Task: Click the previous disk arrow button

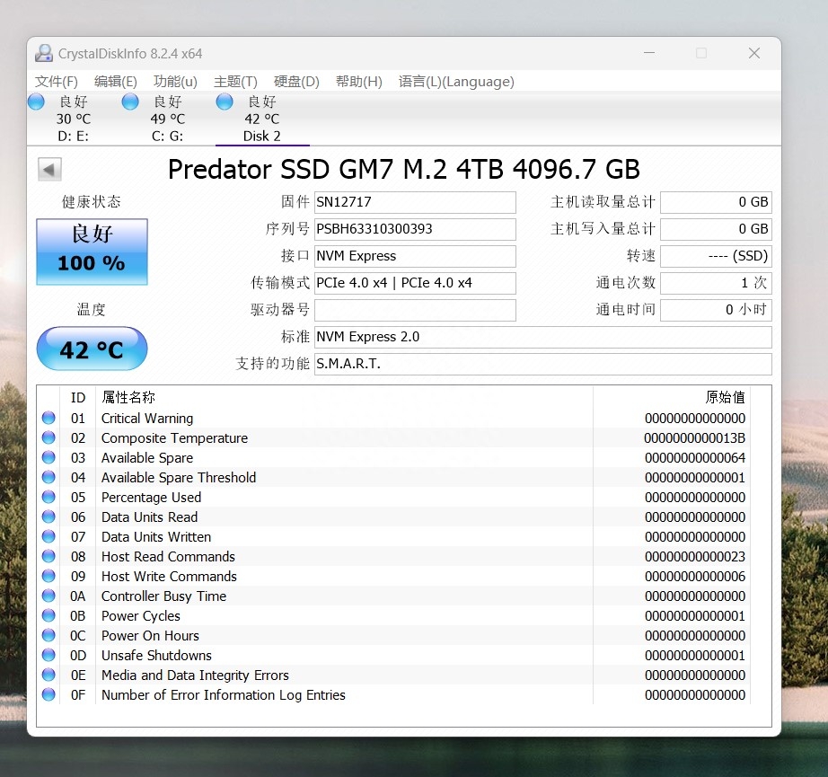Action: pyautogui.click(x=49, y=170)
